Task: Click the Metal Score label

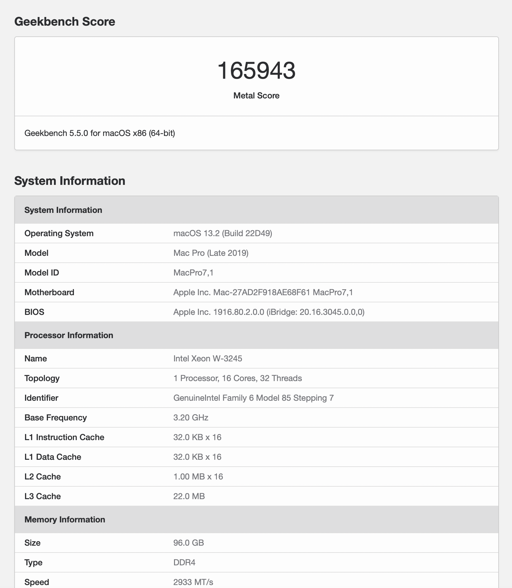Action: 256,96
